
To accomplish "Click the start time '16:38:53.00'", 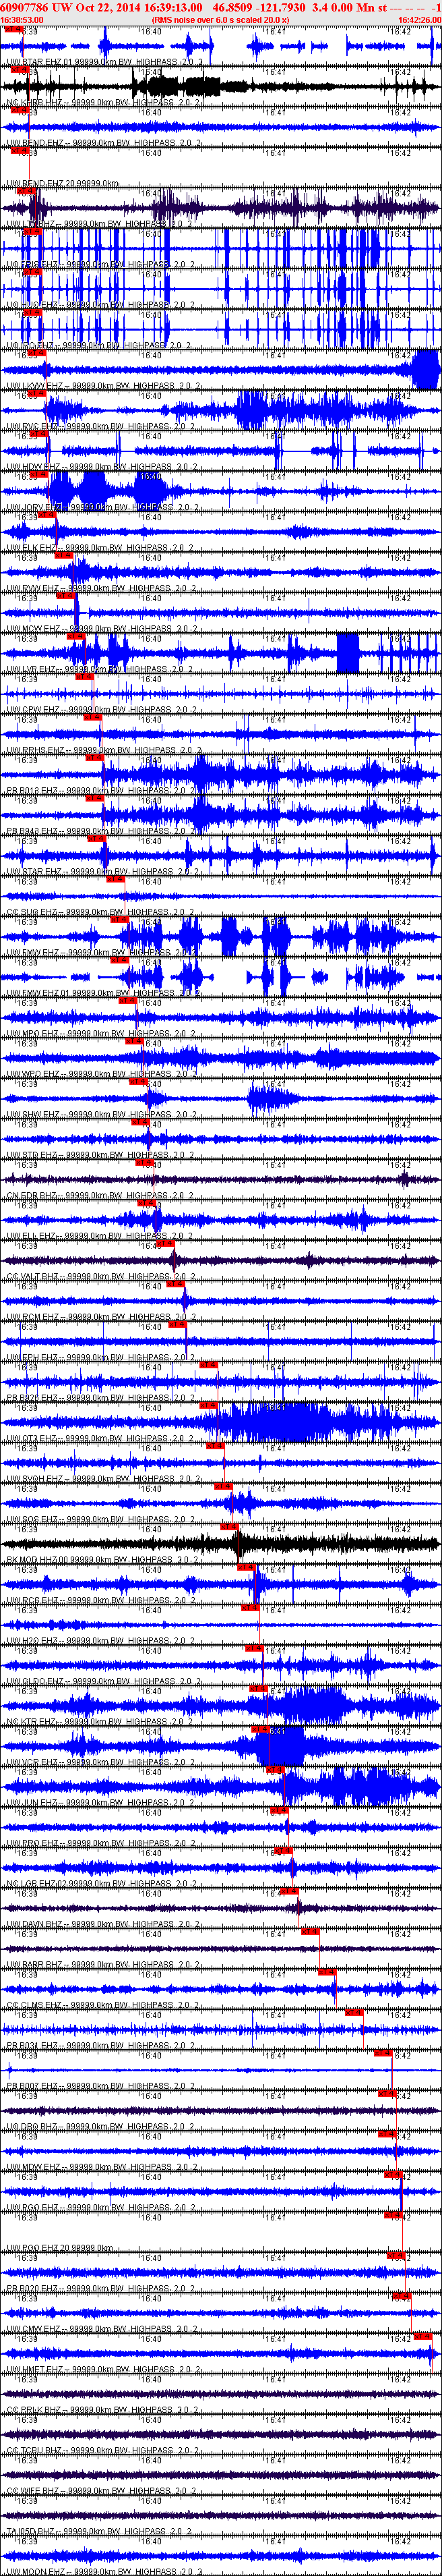I will 22,20.
